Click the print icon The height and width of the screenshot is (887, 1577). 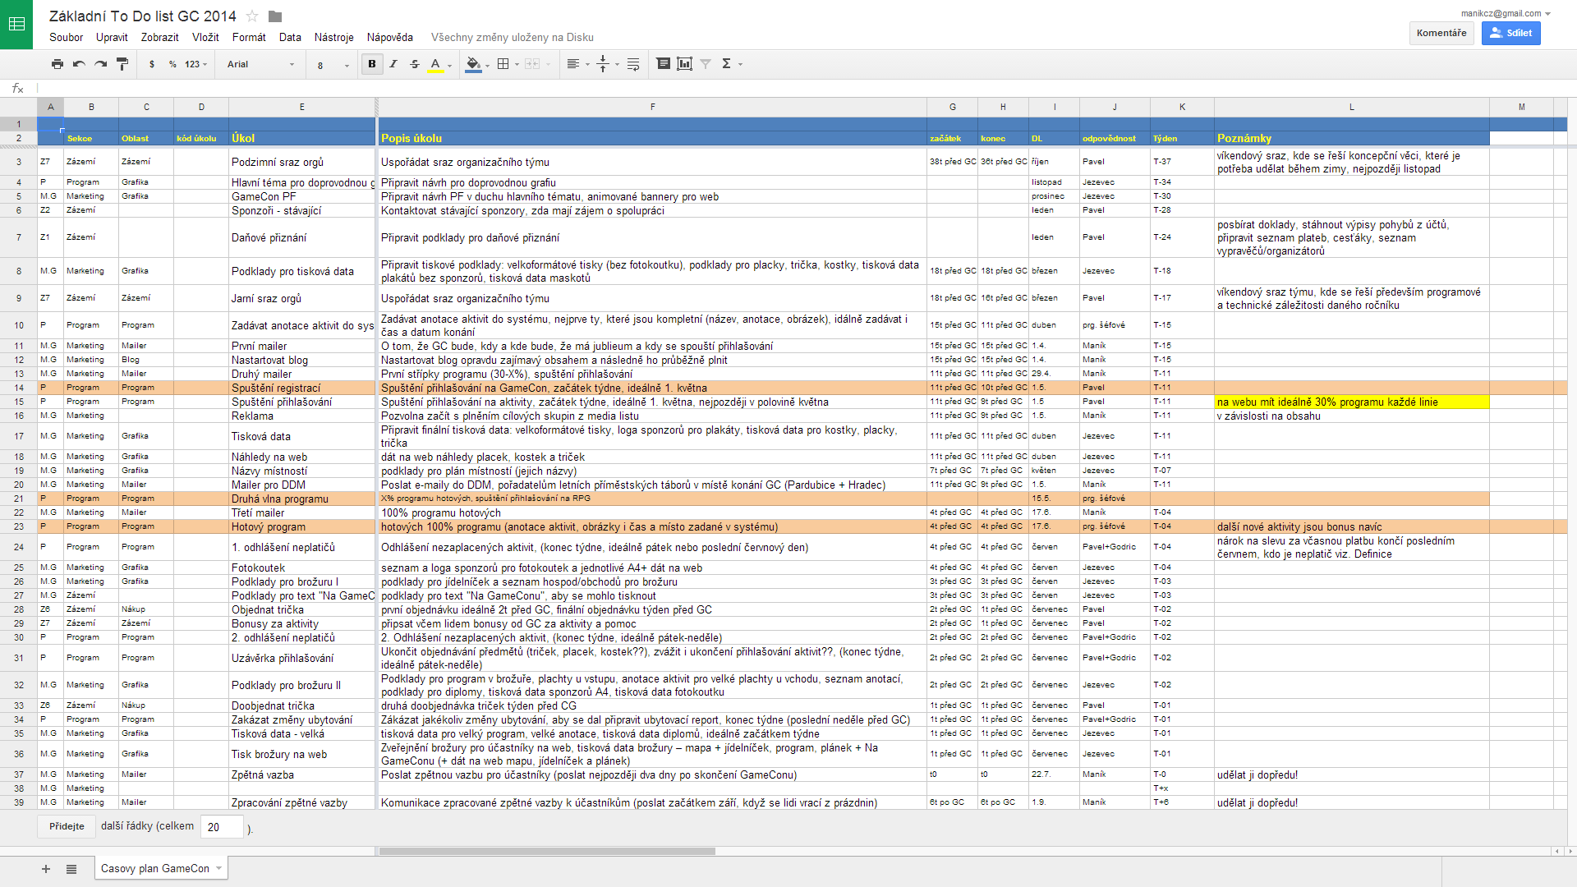[57, 64]
